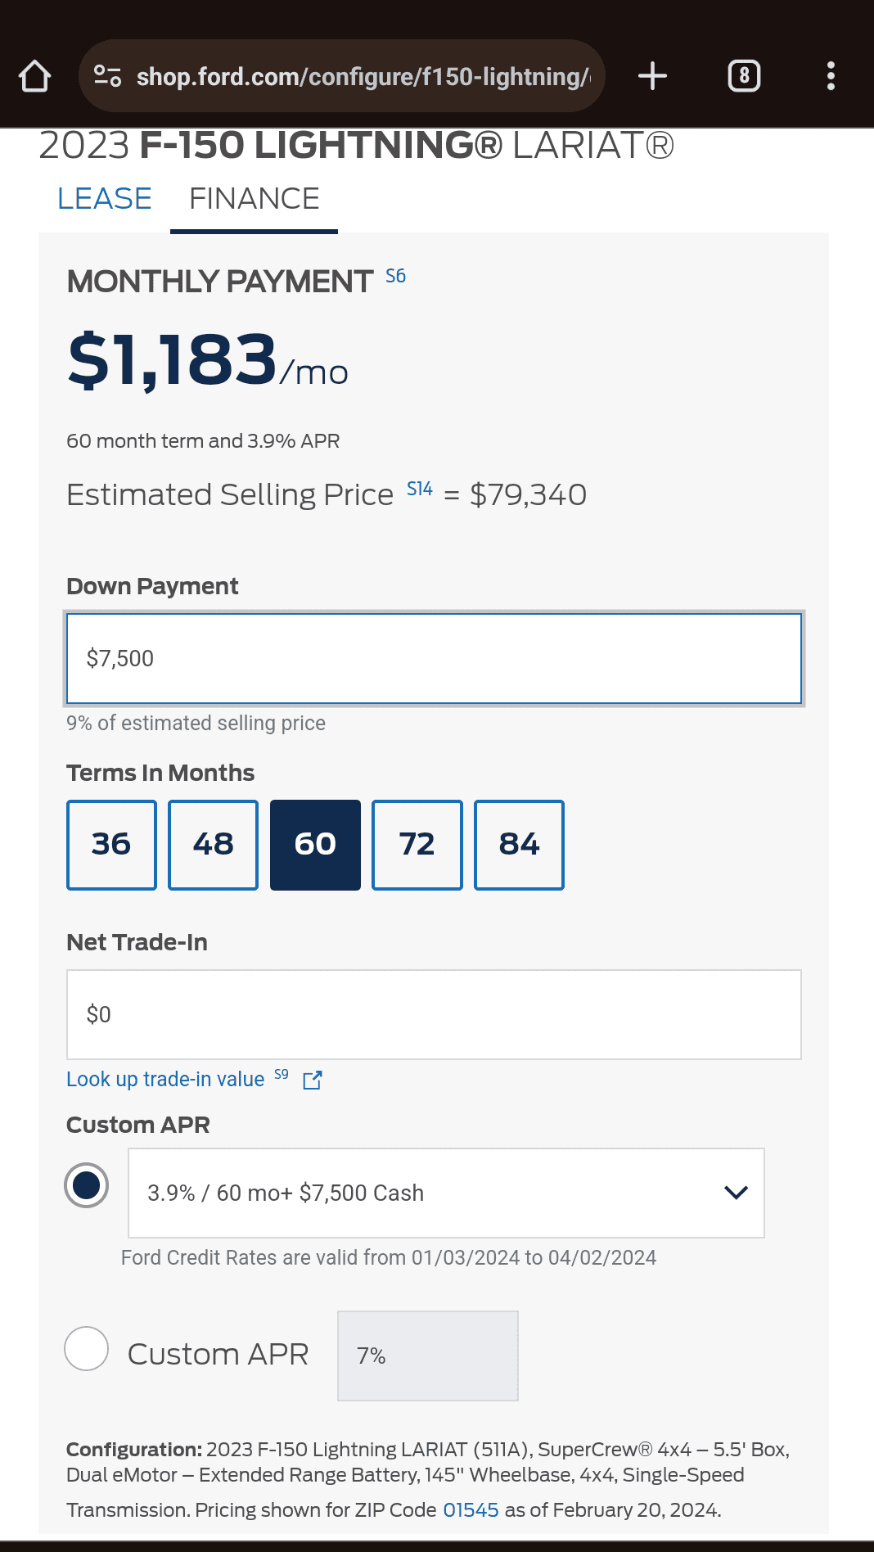Open a new browser tab
Image resolution: width=874 pixels, height=1552 pixels.
[652, 75]
